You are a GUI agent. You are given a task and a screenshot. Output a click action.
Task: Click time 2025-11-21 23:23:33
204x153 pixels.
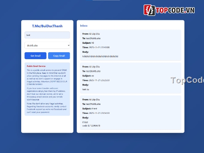(99, 80)
